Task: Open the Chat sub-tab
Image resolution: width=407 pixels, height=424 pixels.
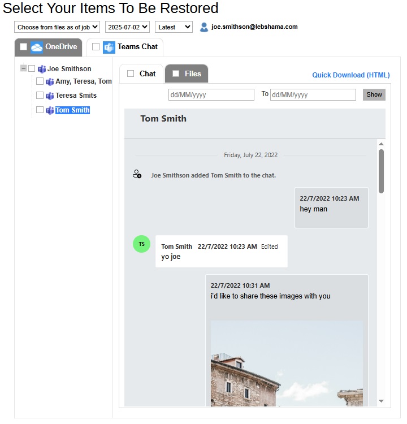Action: (141, 74)
